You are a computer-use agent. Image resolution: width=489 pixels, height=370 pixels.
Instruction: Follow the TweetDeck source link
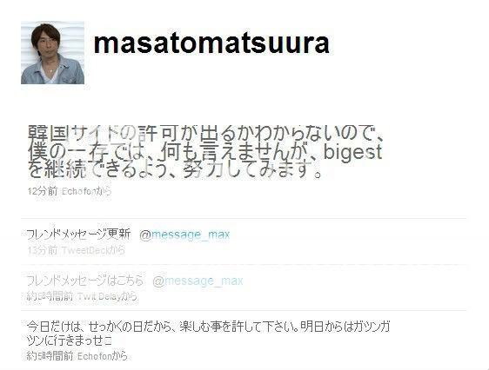coord(84,250)
